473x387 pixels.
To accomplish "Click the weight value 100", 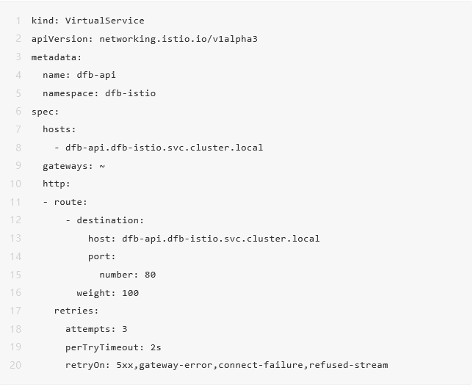I will (x=130, y=293).
